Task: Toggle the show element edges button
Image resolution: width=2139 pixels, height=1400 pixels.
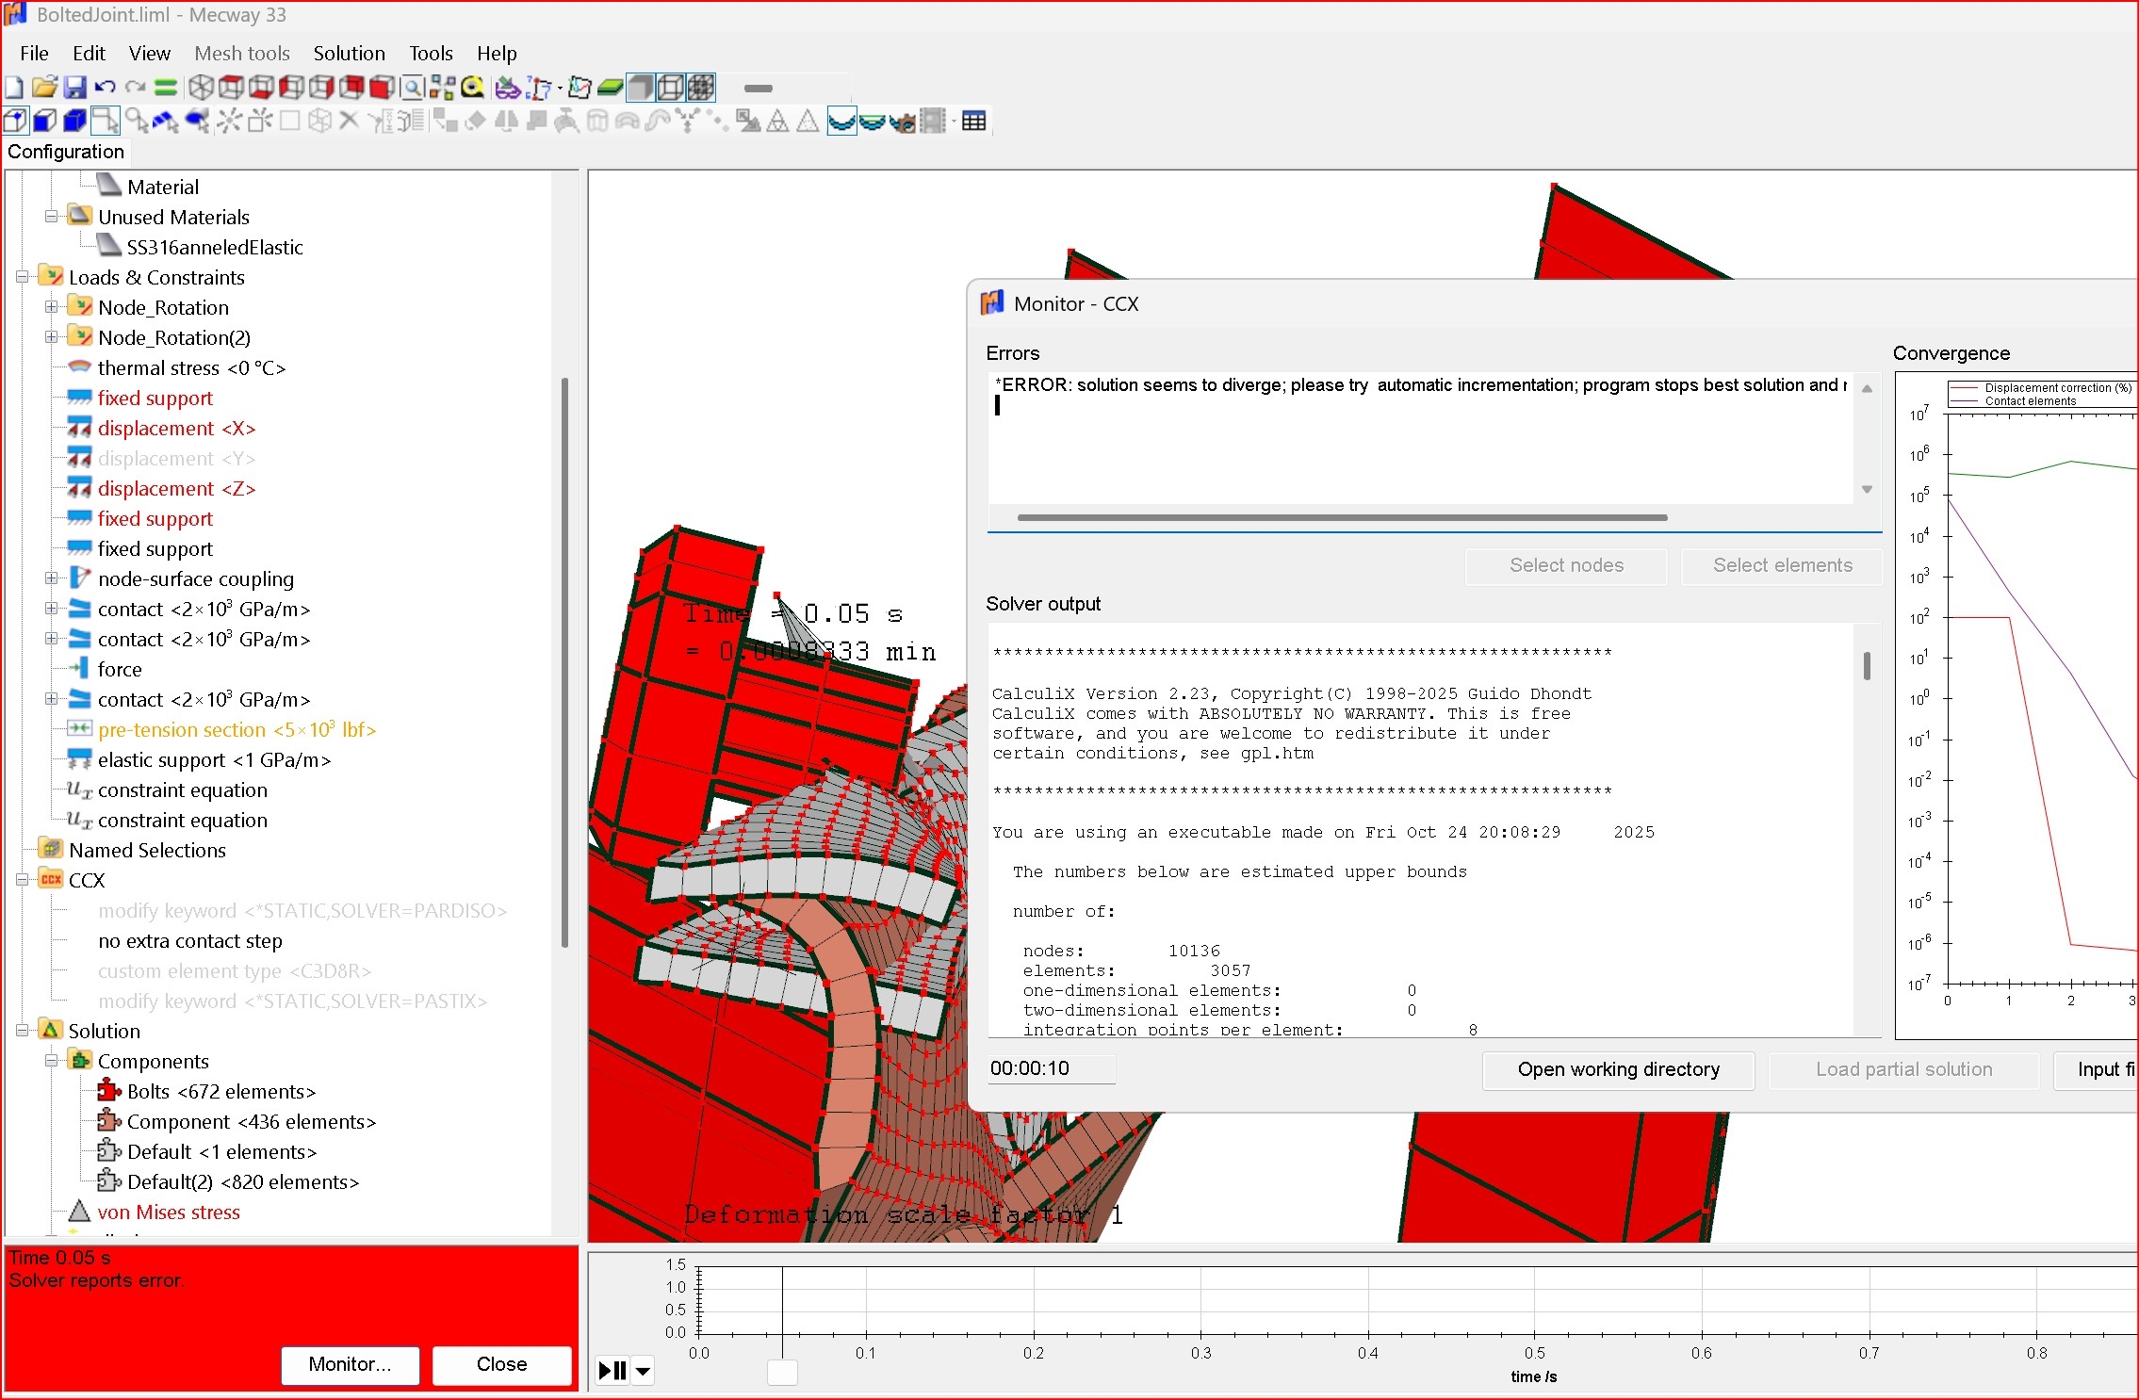Action: click(x=670, y=88)
